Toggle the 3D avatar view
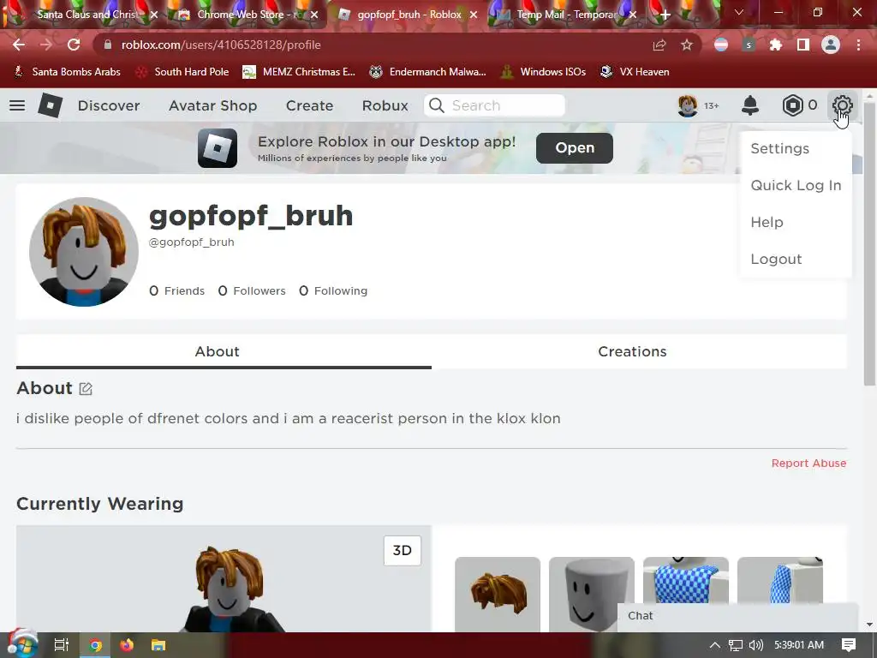 point(403,551)
